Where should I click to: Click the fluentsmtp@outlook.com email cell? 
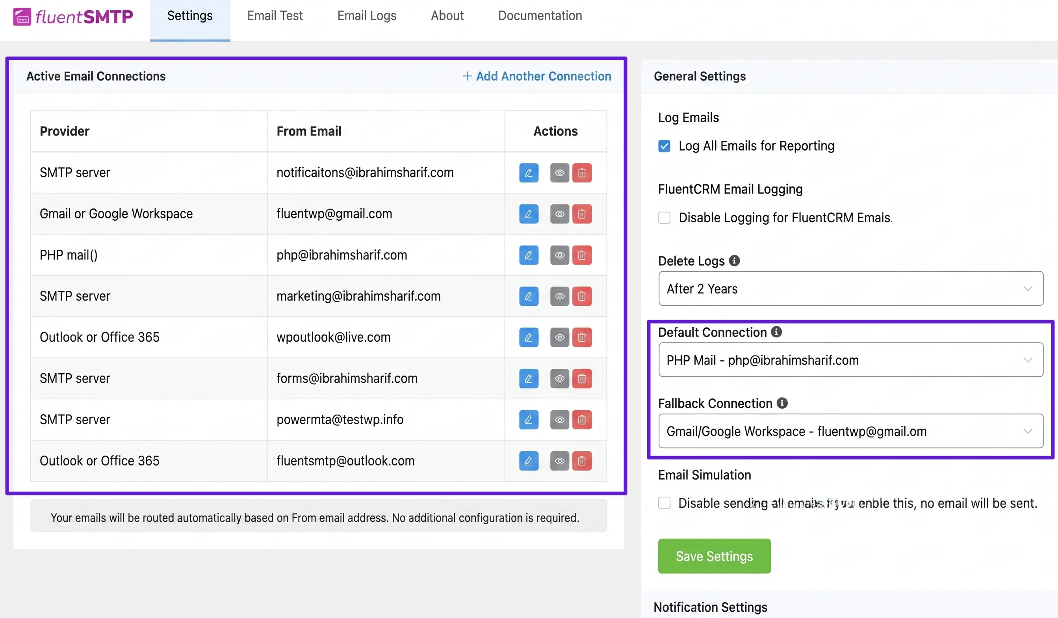pos(386,461)
